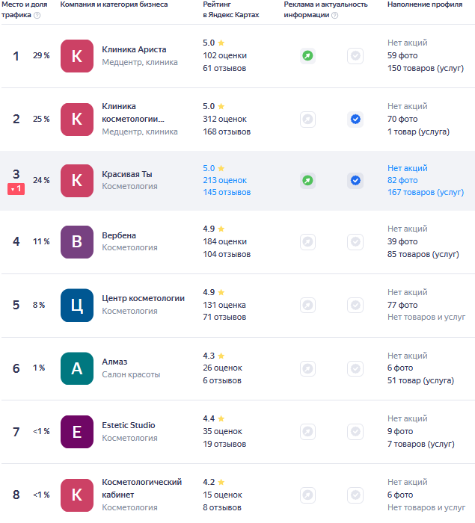
Task: Click the green advertising arrow icon for Клиника Ариста
Action: [x=307, y=56]
